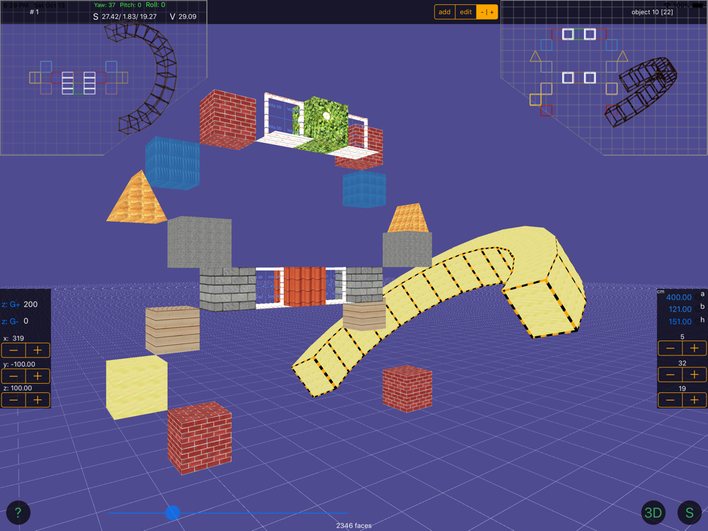Viewport: 708px width, 531px height.
Task: Decrease z value 100.00 with minus
Action: 13,399
